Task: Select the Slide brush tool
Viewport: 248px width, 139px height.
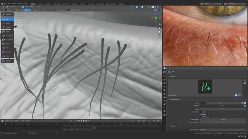Action: pyautogui.click(x=7, y=56)
